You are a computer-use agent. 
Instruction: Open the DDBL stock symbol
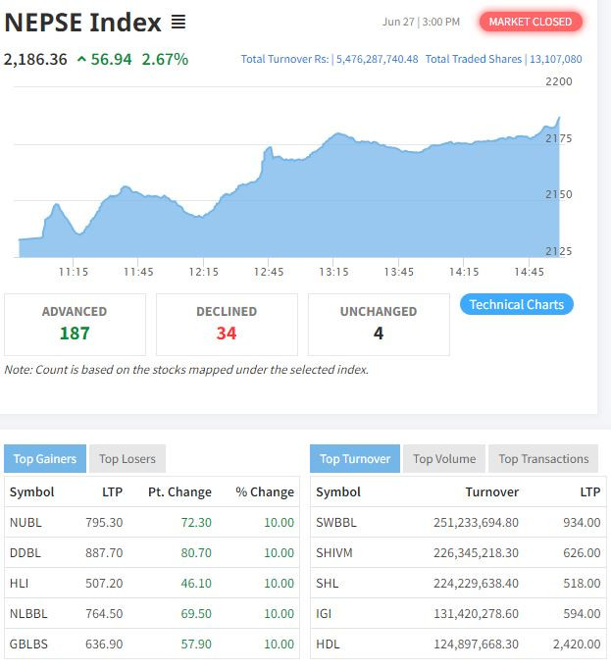coord(25,553)
